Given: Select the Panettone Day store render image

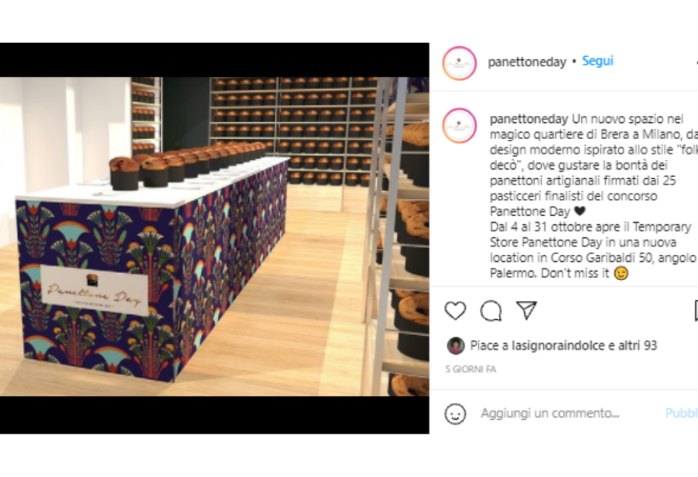Looking at the screenshot, I should coord(214,237).
